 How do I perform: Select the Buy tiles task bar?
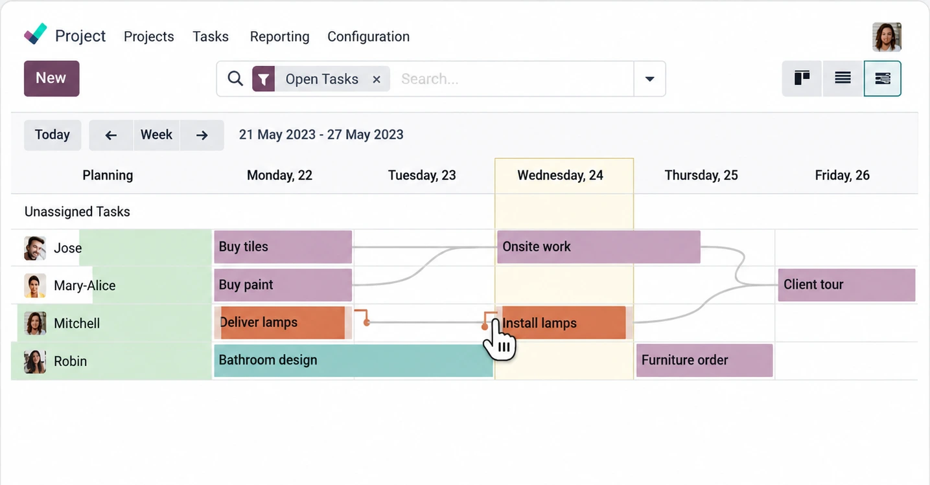[x=283, y=247]
